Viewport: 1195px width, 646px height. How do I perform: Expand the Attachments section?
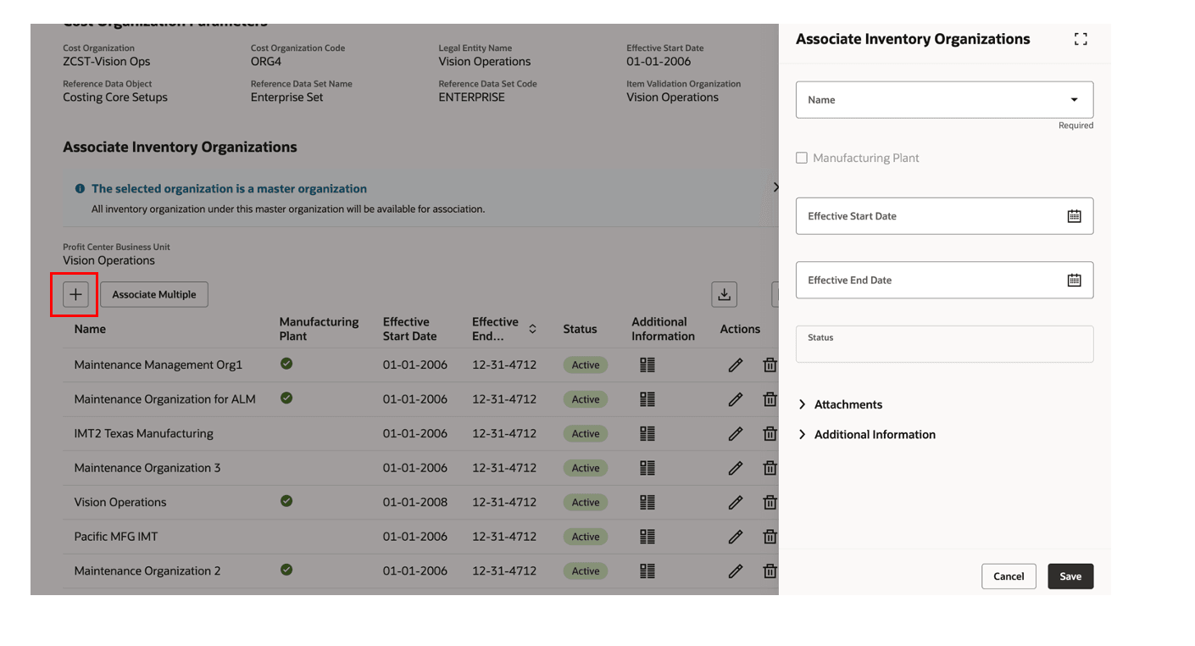click(842, 404)
